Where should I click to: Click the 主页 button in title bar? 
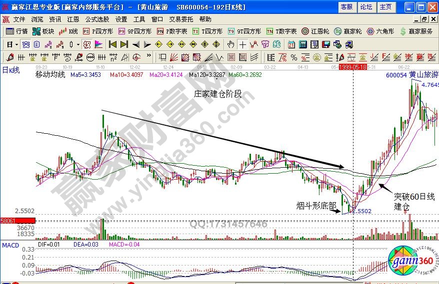point(386,7)
